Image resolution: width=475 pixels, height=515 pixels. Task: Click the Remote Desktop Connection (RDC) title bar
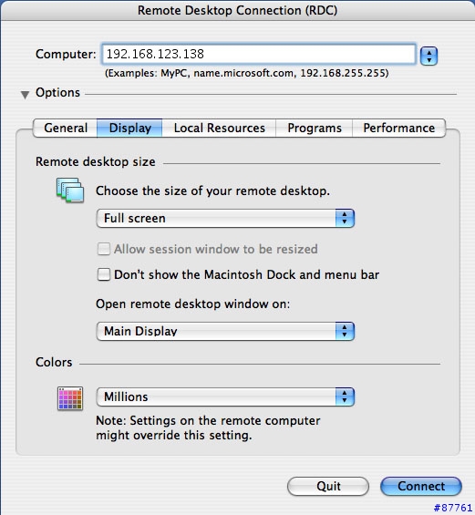click(237, 10)
